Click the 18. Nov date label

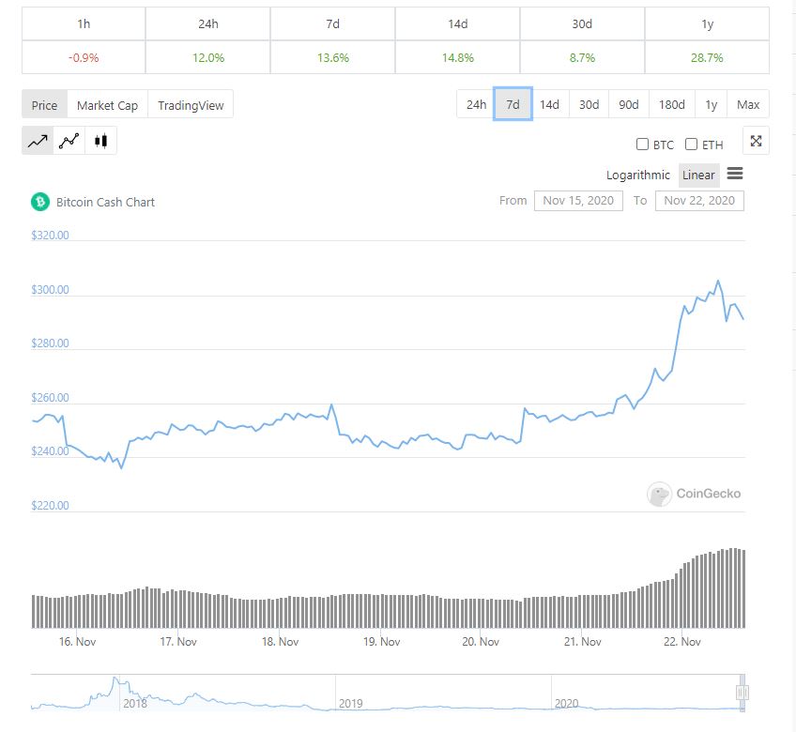281,642
